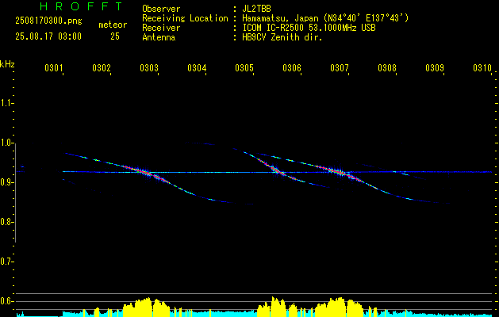Image resolution: width=499 pixels, height=317 pixels.
Task: Click the observer callsign JL2TBB
Action: 256,9
